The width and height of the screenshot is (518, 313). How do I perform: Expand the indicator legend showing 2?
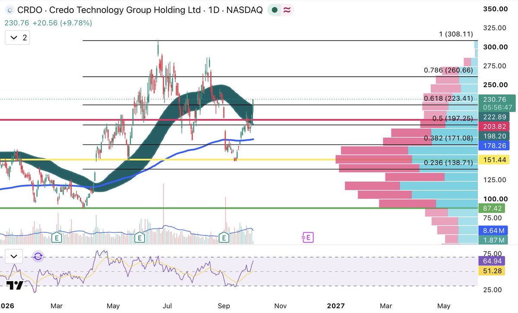pyautogui.click(x=17, y=38)
